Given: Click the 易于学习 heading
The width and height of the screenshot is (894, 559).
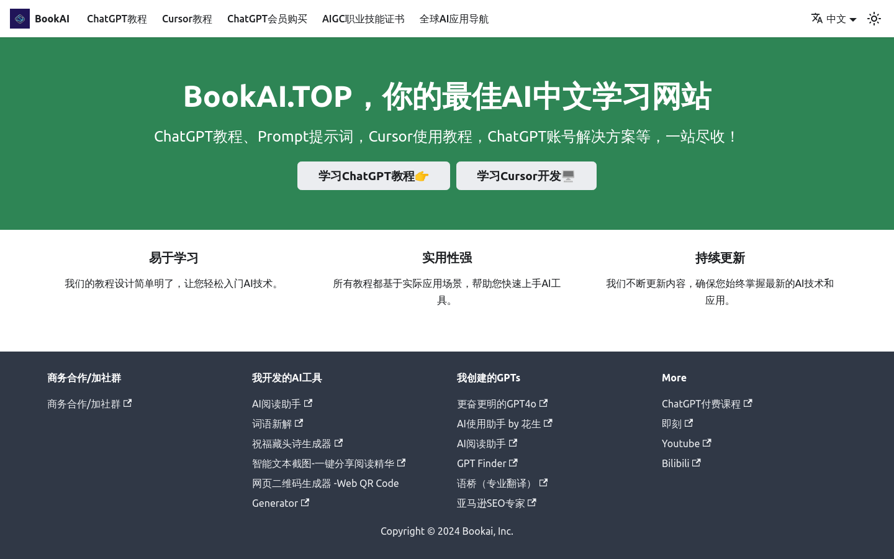Looking at the screenshot, I should click(x=174, y=258).
